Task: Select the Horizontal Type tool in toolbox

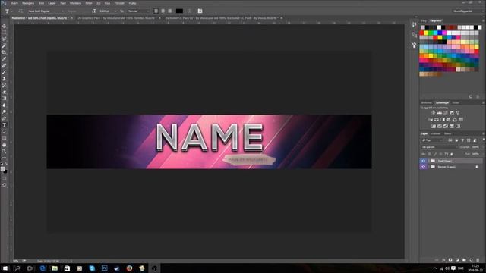Action: [4, 124]
